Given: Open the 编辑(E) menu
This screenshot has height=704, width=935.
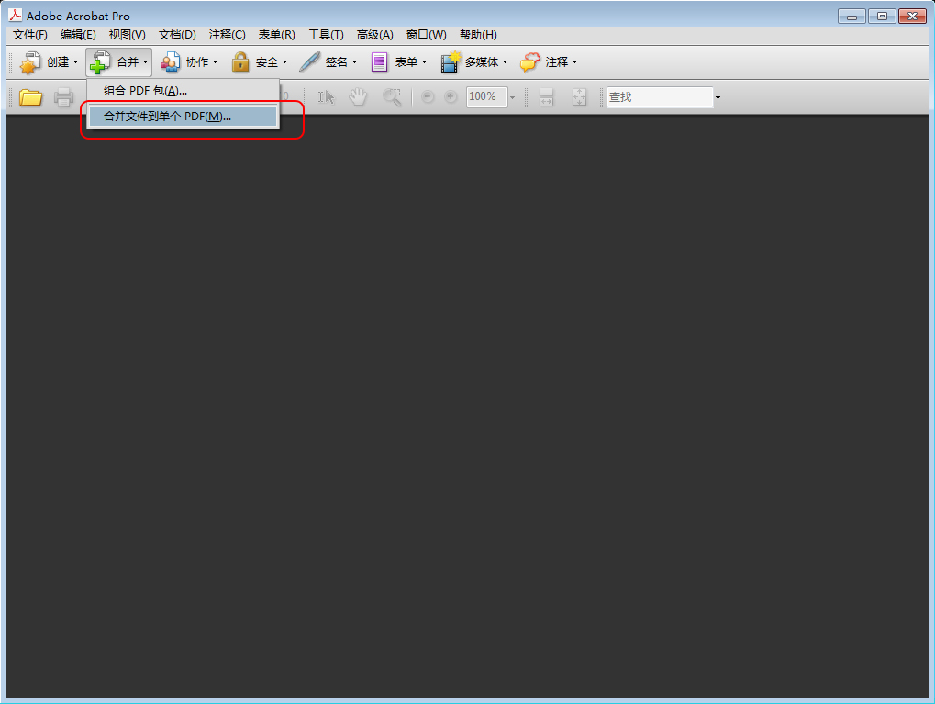Looking at the screenshot, I should pyautogui.click(x=78, y=35).
